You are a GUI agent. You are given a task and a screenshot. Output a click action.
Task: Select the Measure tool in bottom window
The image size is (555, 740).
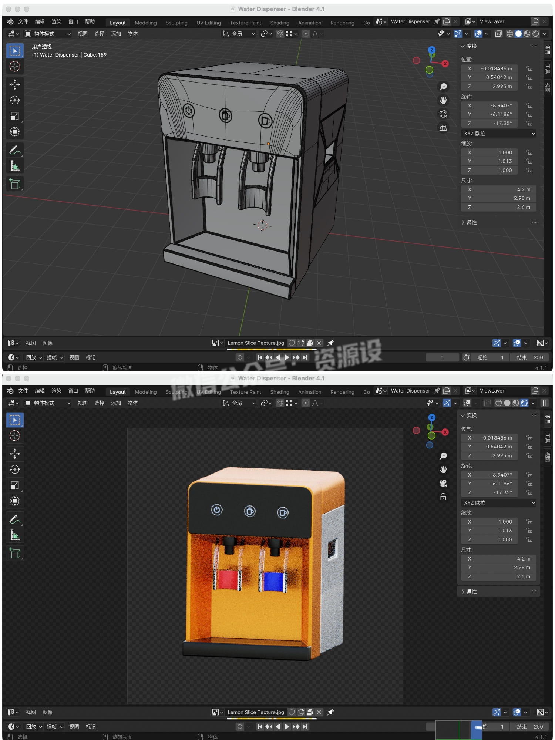pyautogui.click(x=15, y=535)
